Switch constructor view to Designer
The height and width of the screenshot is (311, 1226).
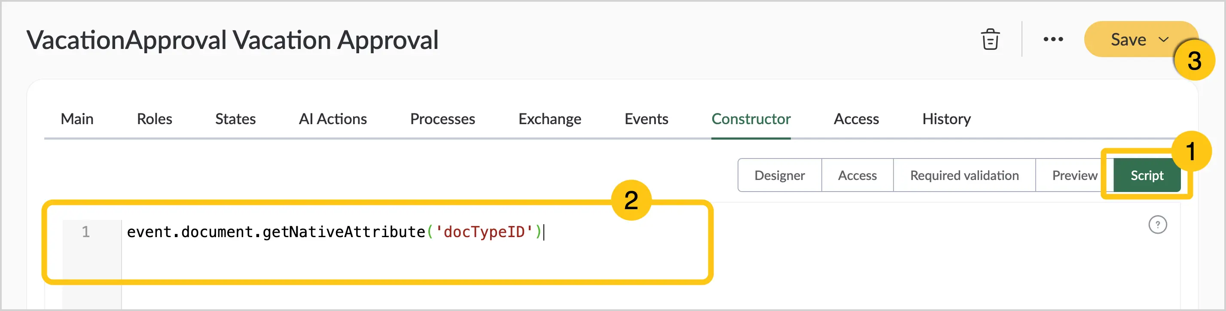coord(780,175)
